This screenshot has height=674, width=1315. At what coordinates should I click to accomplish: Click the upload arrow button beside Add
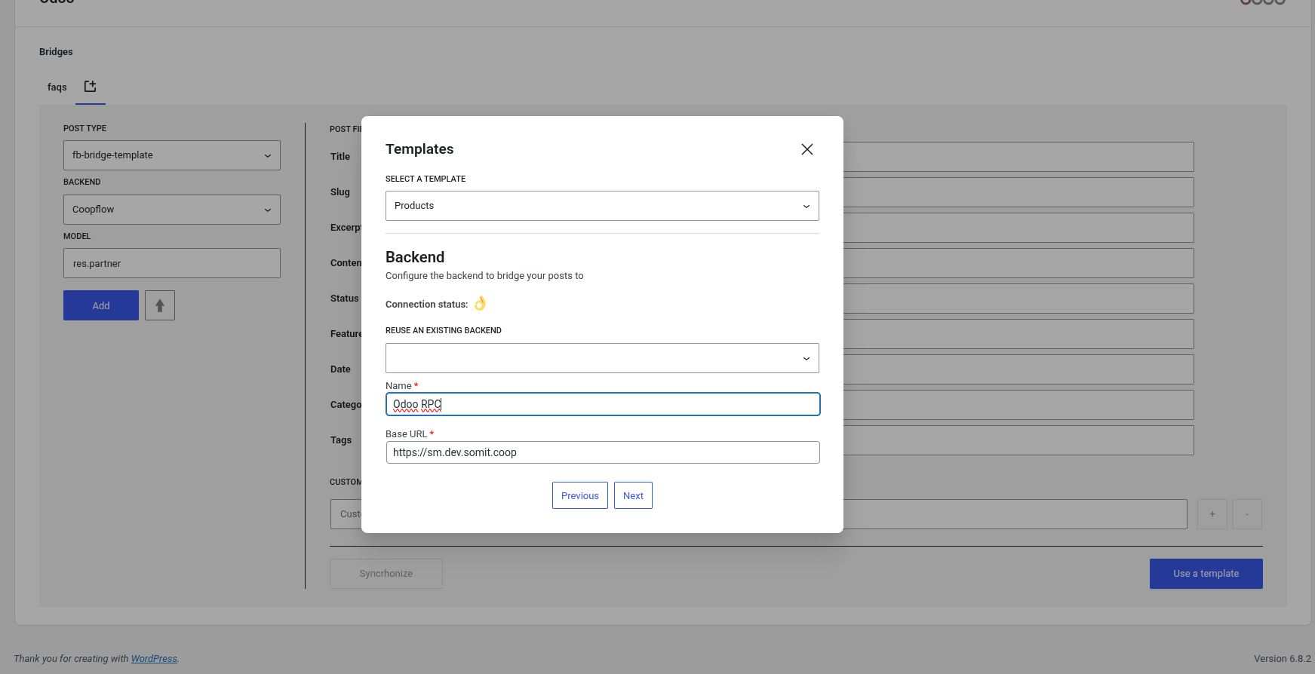160,305
